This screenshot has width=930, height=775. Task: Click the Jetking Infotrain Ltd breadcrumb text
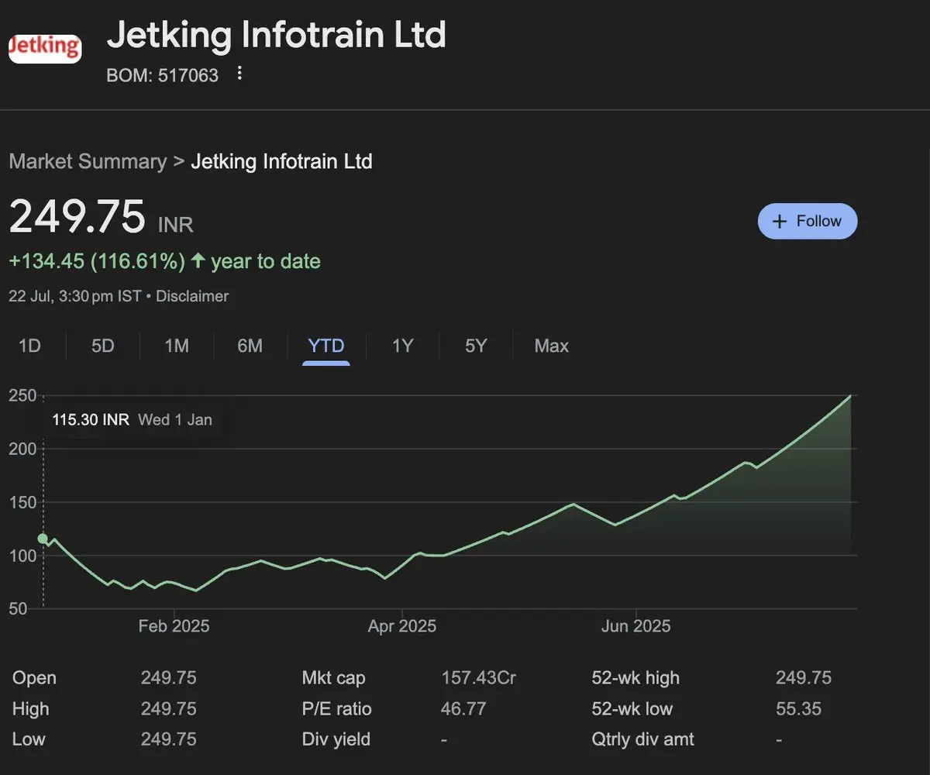(x=281, y=161)
